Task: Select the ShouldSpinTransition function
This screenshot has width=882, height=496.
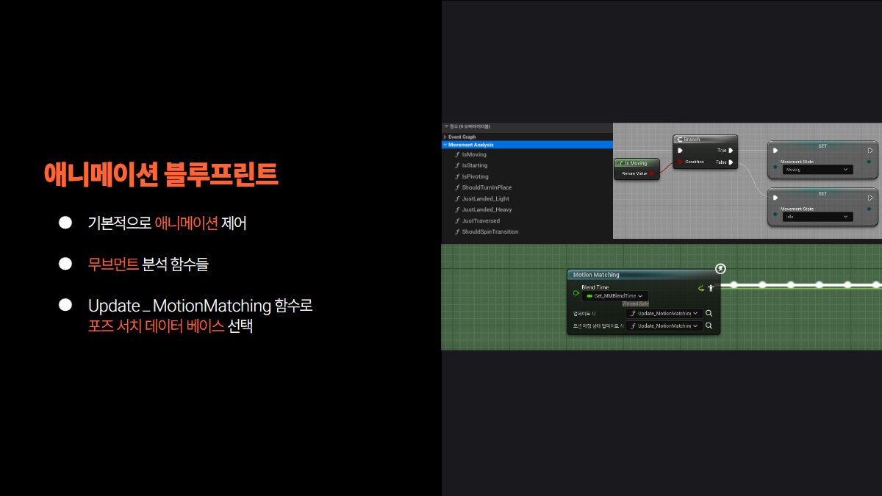Action: 490,231
